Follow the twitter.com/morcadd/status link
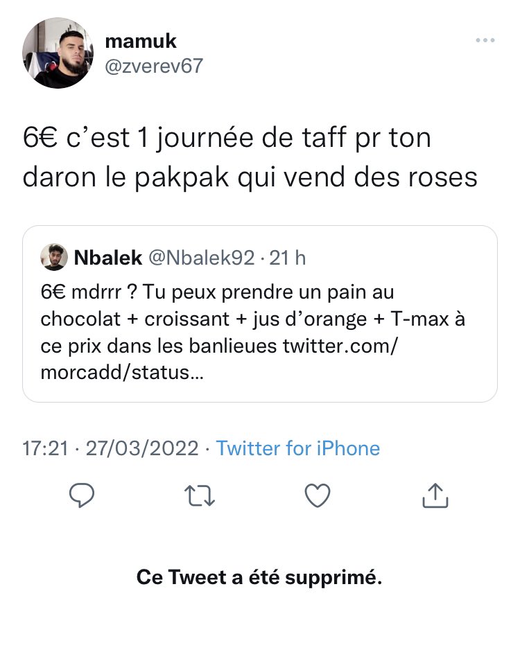The image size is (520, 652). [219, 359]
